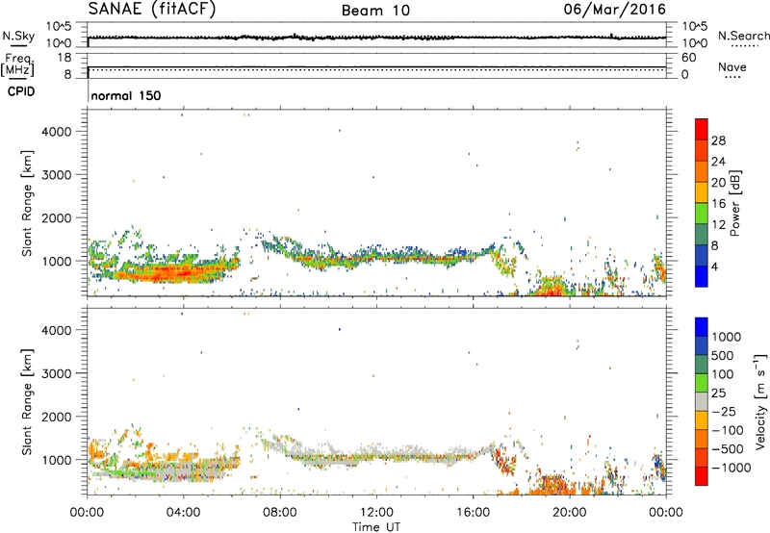Image resolution: width=770 pixels, height=533 pixels.
Task: Pick the orange 20–24 dB Power colorbar segment
Action: [702, 171]
